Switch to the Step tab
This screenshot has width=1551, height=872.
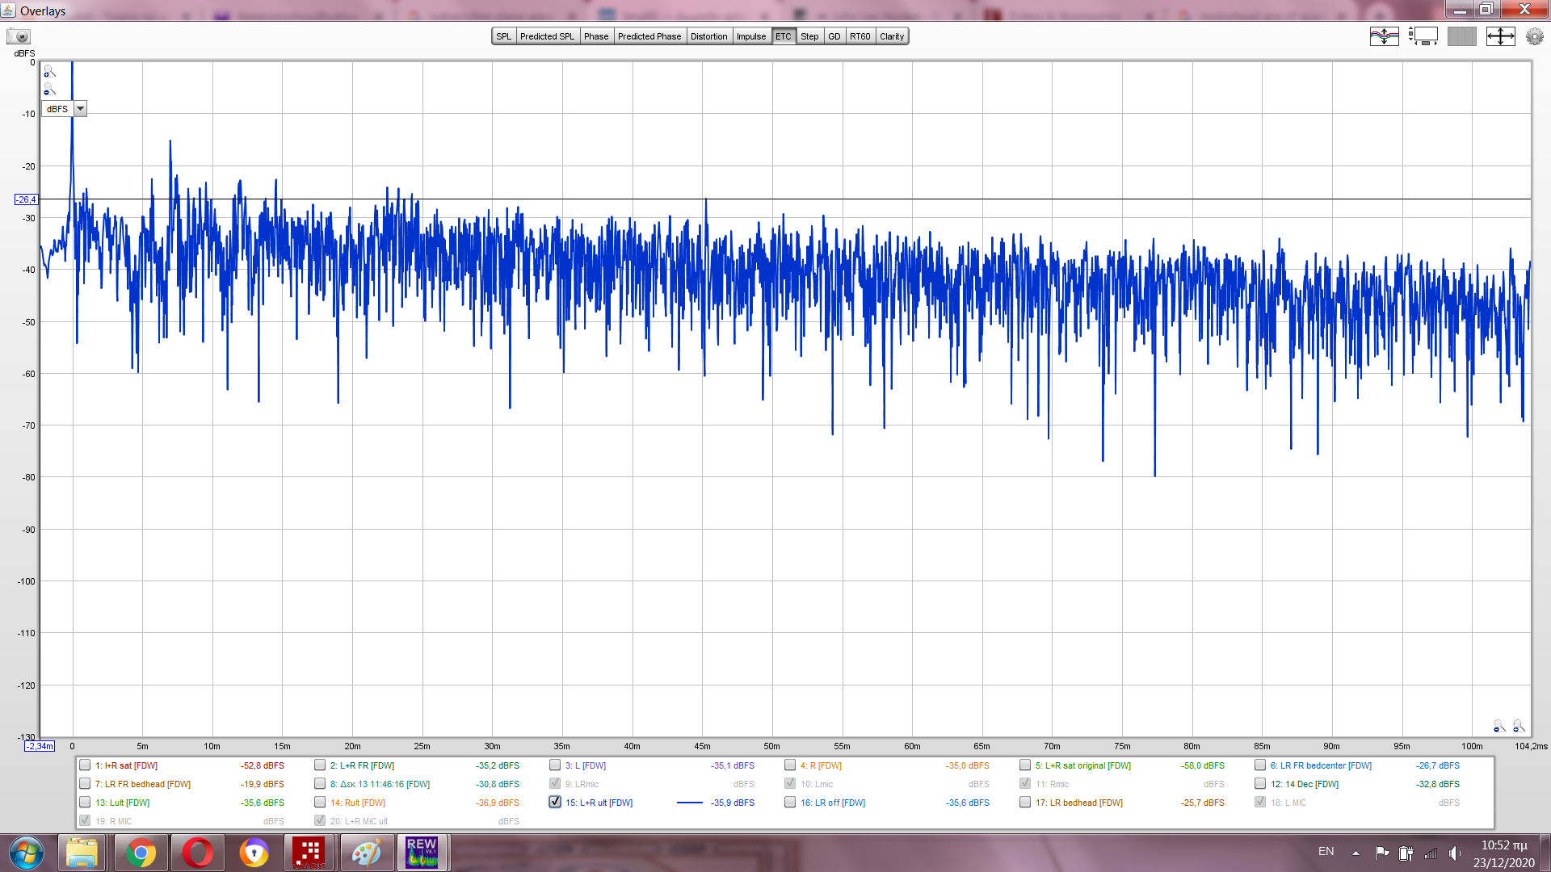(x=809, y=36)
